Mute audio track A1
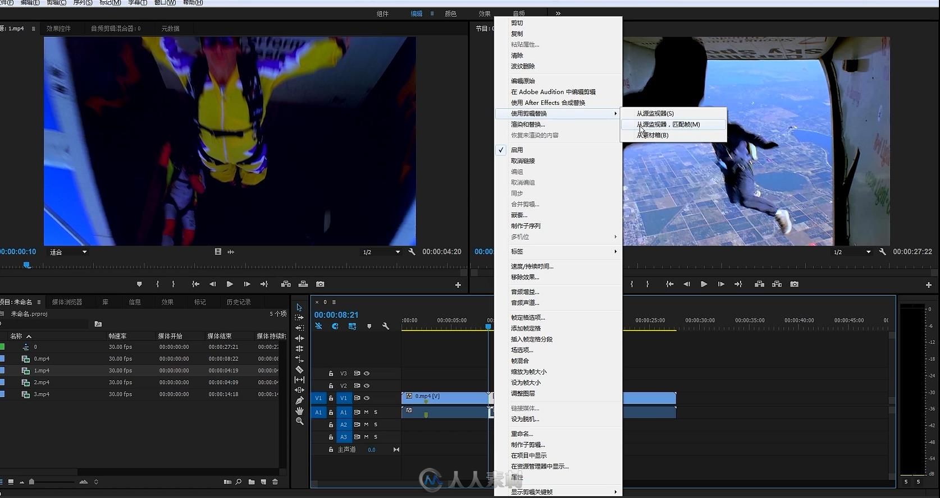 (367, 412)
